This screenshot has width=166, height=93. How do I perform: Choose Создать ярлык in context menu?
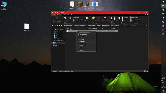tap(86, 44)
